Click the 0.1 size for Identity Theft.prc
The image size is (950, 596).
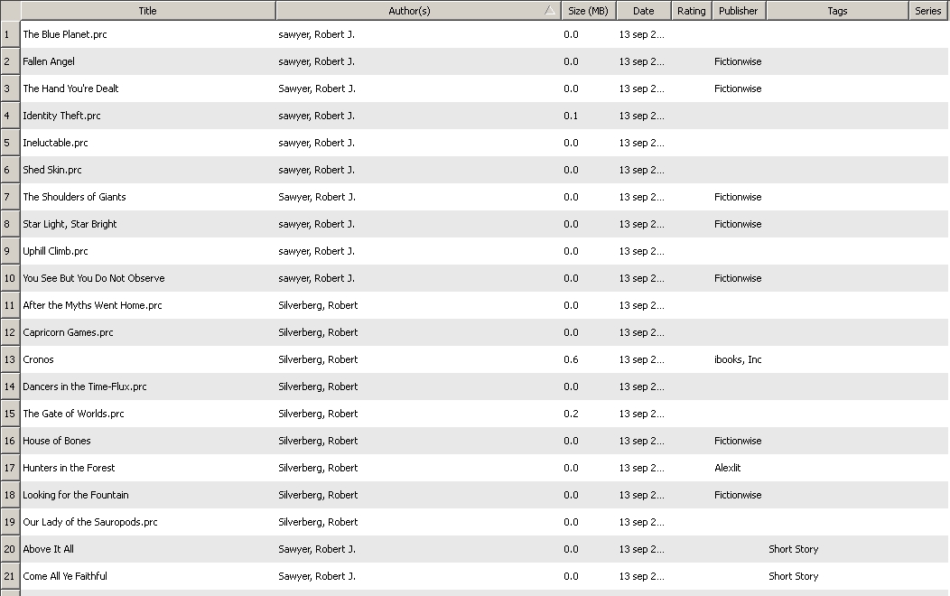[x=571, y=116]
